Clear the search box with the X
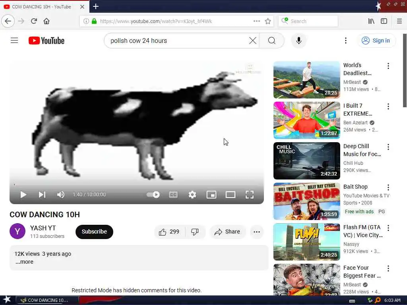The width and height of the screenshot is (407, 305). [x=252, y=41]
